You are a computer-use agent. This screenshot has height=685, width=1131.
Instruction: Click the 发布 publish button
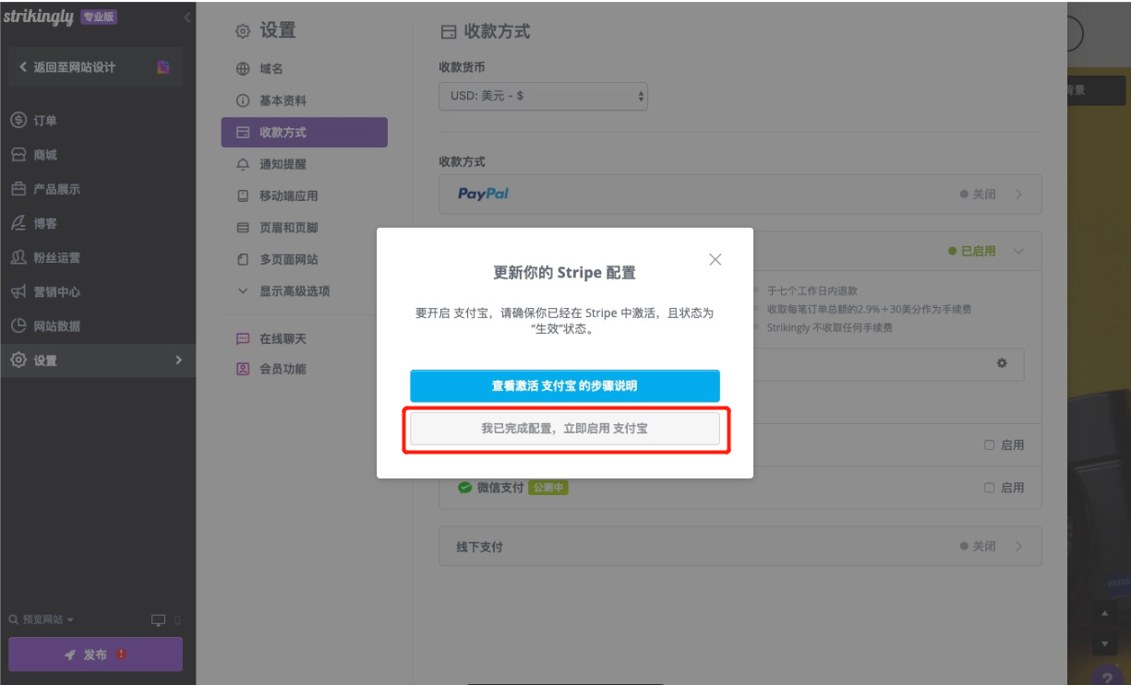[x=95, y=655]
